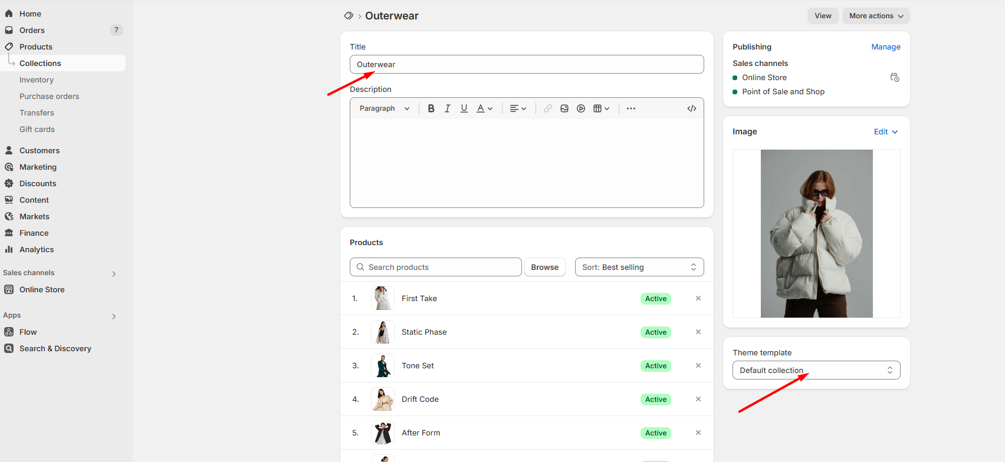This screenshot has height=462, width=1005.
Task: Click the Browse products button
Action: point(544,267)
